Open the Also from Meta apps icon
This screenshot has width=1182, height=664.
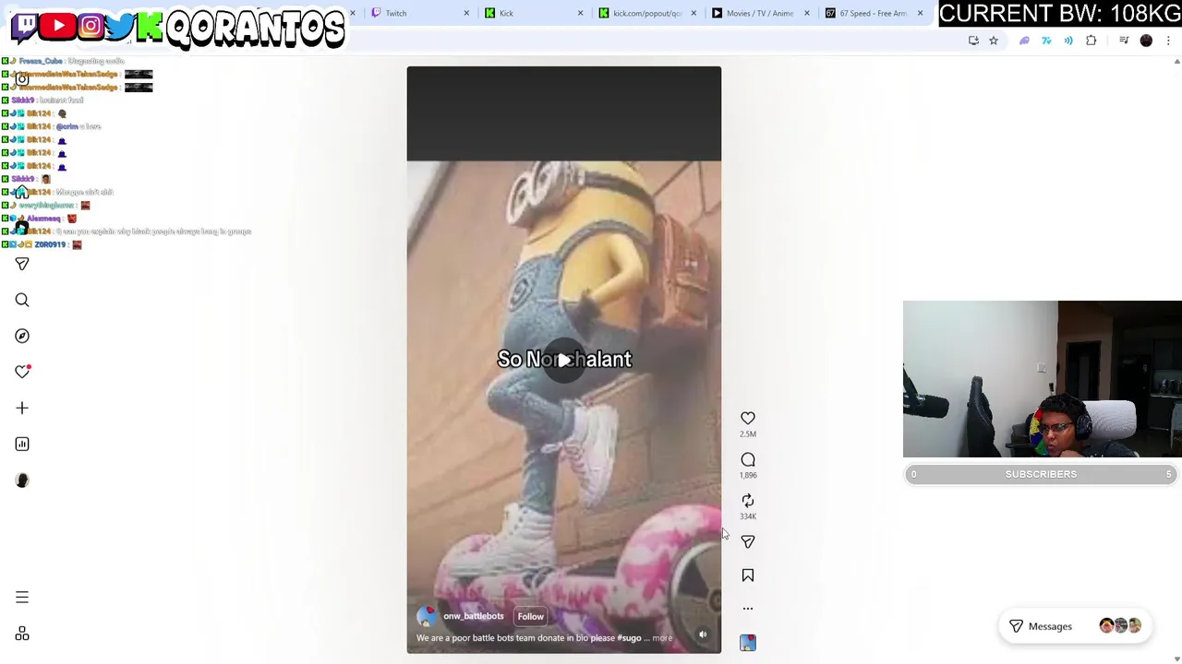[22, 634]
